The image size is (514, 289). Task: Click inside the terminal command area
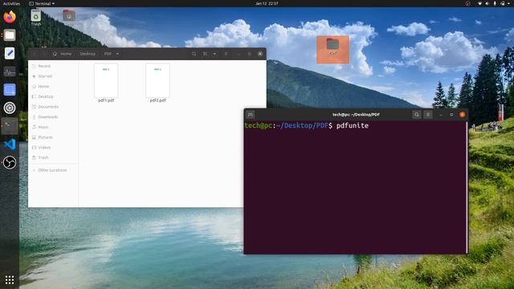click(355, 187)
